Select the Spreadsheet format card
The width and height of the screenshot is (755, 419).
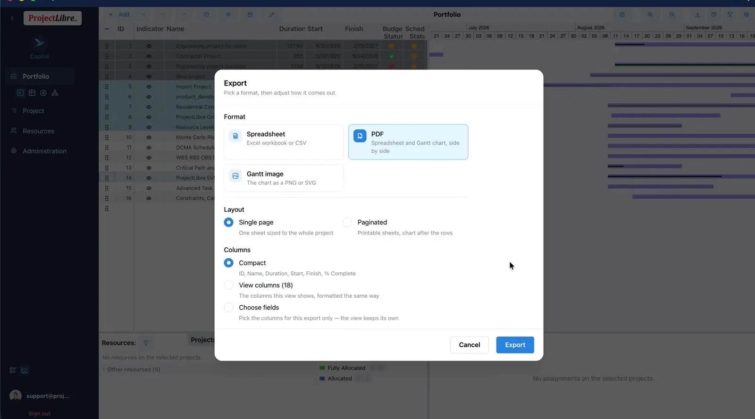pos(284,142)
